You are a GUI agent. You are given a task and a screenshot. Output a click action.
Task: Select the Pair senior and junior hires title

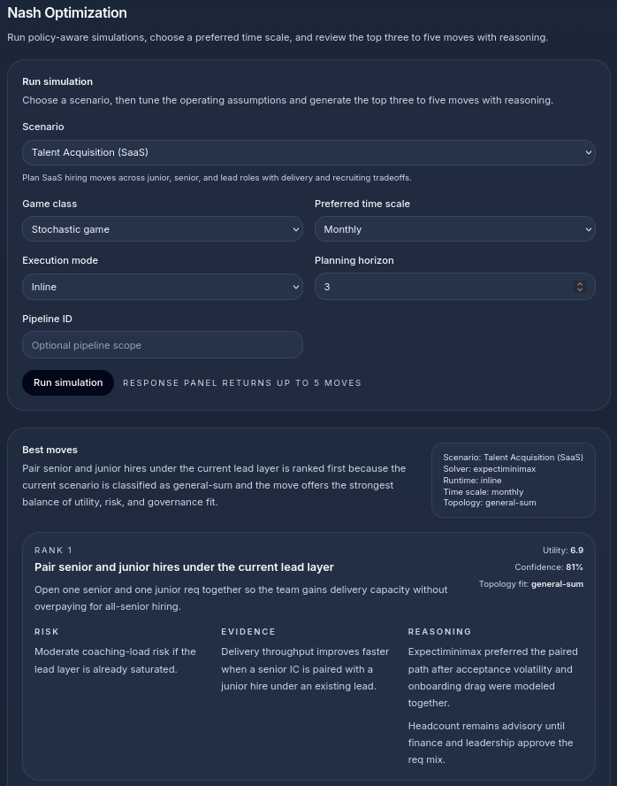(x=184, y=566)
